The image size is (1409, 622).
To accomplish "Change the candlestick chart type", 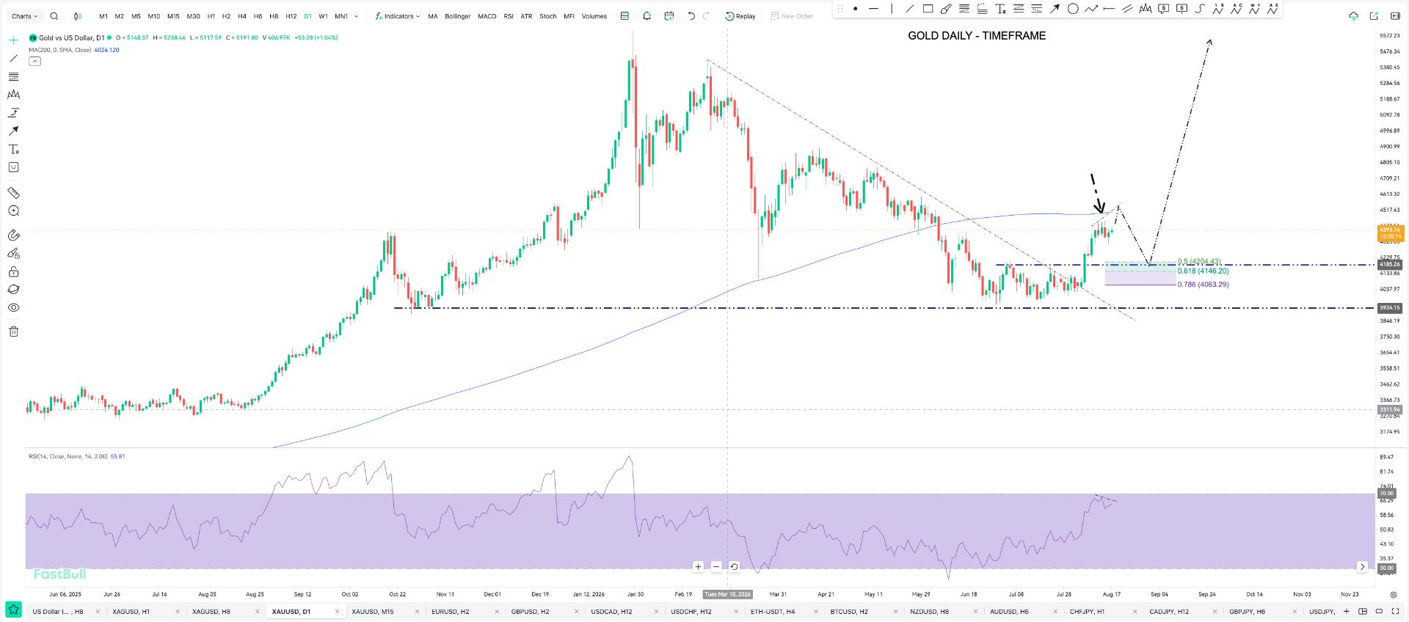I will [x=78, y=16].
